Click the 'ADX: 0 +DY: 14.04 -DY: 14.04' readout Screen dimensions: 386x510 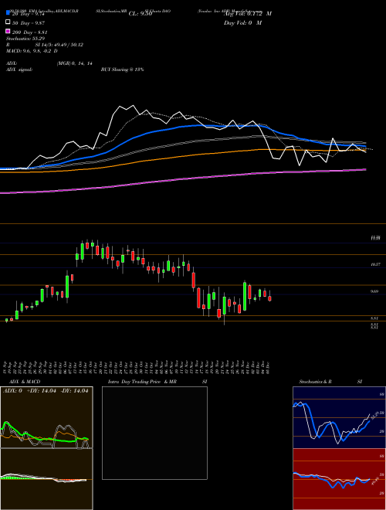(46, 391)
